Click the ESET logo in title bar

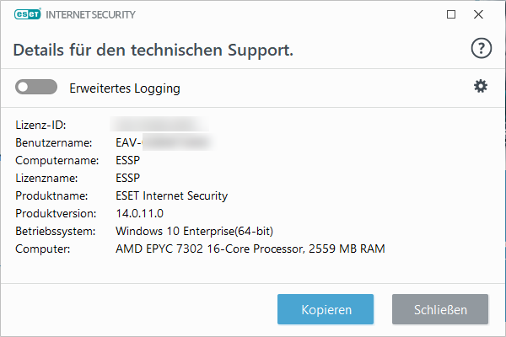tap(28, 14)
